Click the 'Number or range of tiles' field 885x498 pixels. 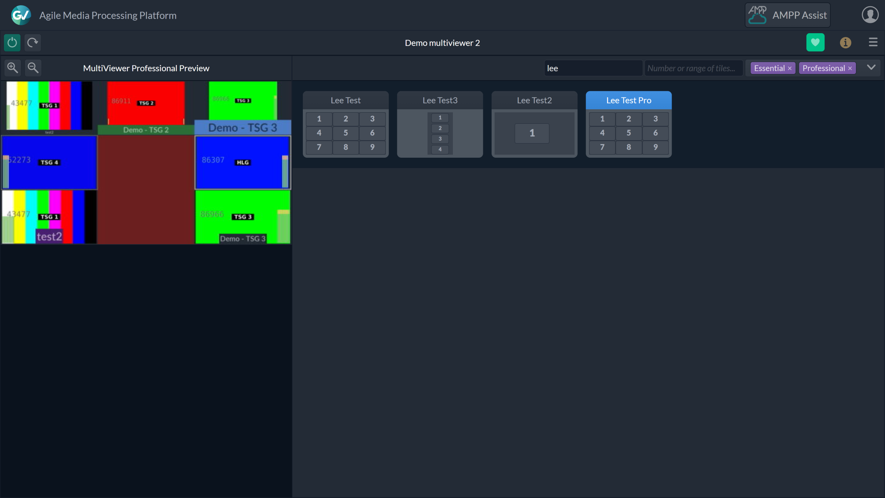coord(693,68)
